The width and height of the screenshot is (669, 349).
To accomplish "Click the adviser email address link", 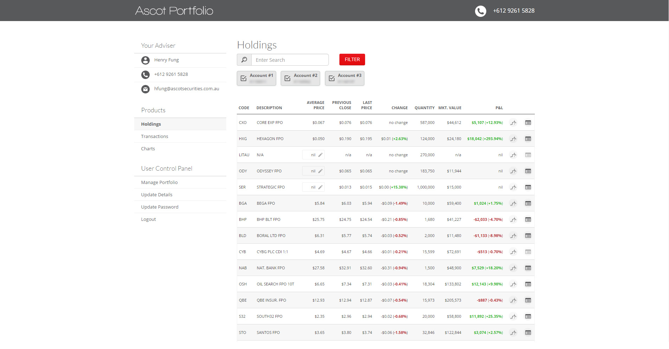I will coord(187,88).
